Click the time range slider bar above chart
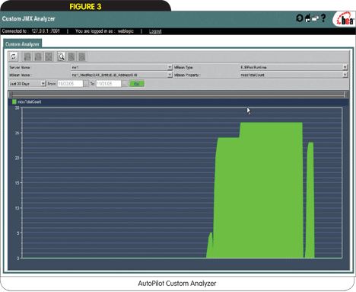This screenshot has height=292, width=356. click(x=179, y=95)
